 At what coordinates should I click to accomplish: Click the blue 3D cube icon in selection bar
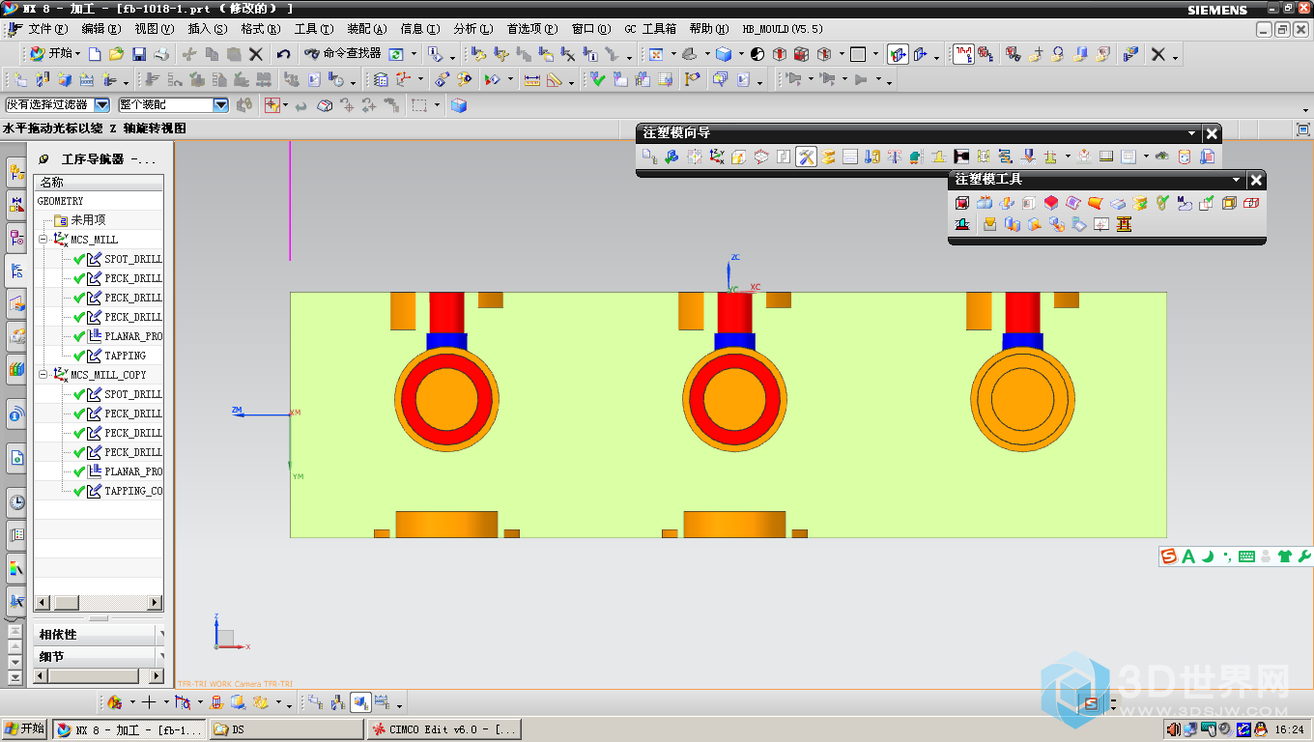pos(460,105)
